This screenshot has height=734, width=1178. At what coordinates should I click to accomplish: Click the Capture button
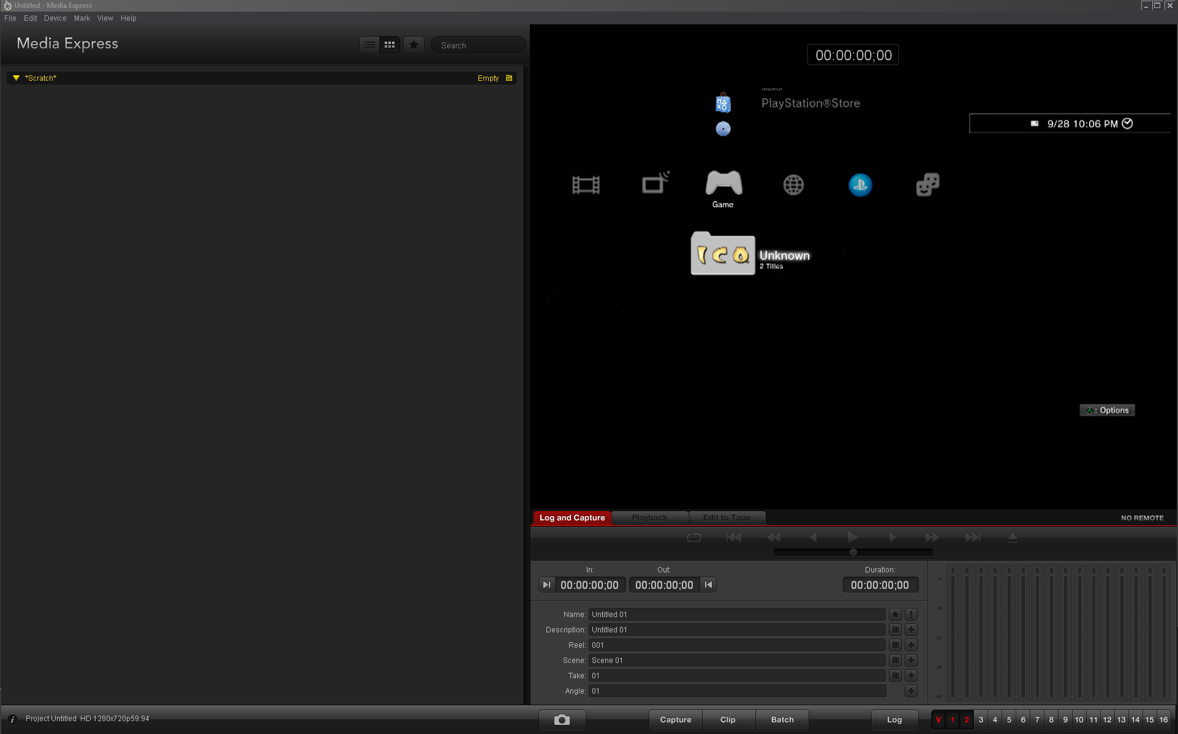pos(676,720)
